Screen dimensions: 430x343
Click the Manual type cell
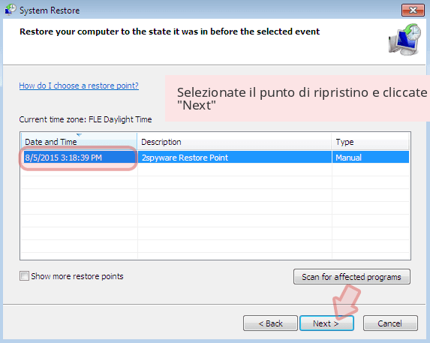371,158
